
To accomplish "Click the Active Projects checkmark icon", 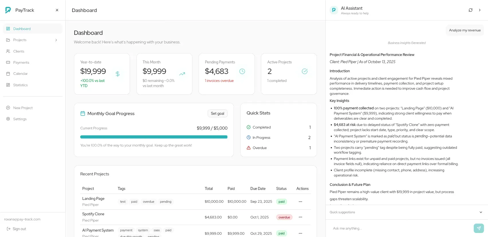I will coord(304,71).
